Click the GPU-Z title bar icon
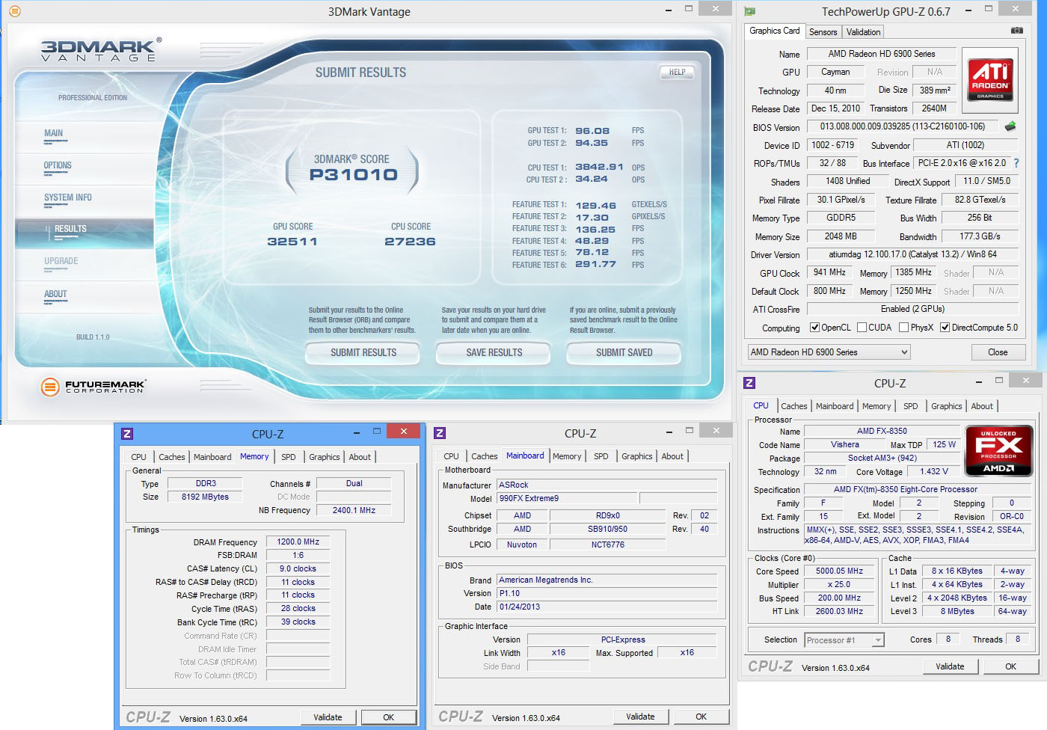This screenshot has width=1047, height=730. click(749, 11)
